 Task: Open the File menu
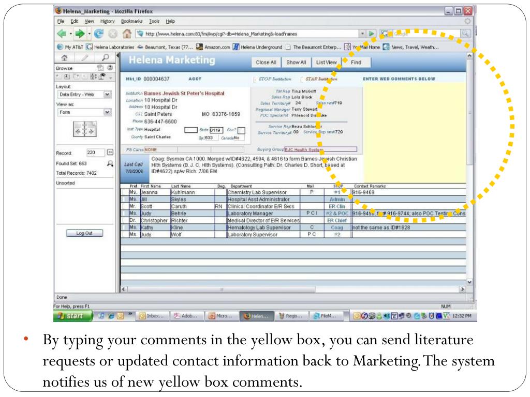pos(61,21)
